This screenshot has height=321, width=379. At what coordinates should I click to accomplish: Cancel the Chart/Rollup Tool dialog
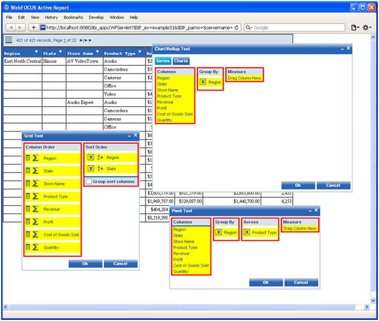[333, 185]
